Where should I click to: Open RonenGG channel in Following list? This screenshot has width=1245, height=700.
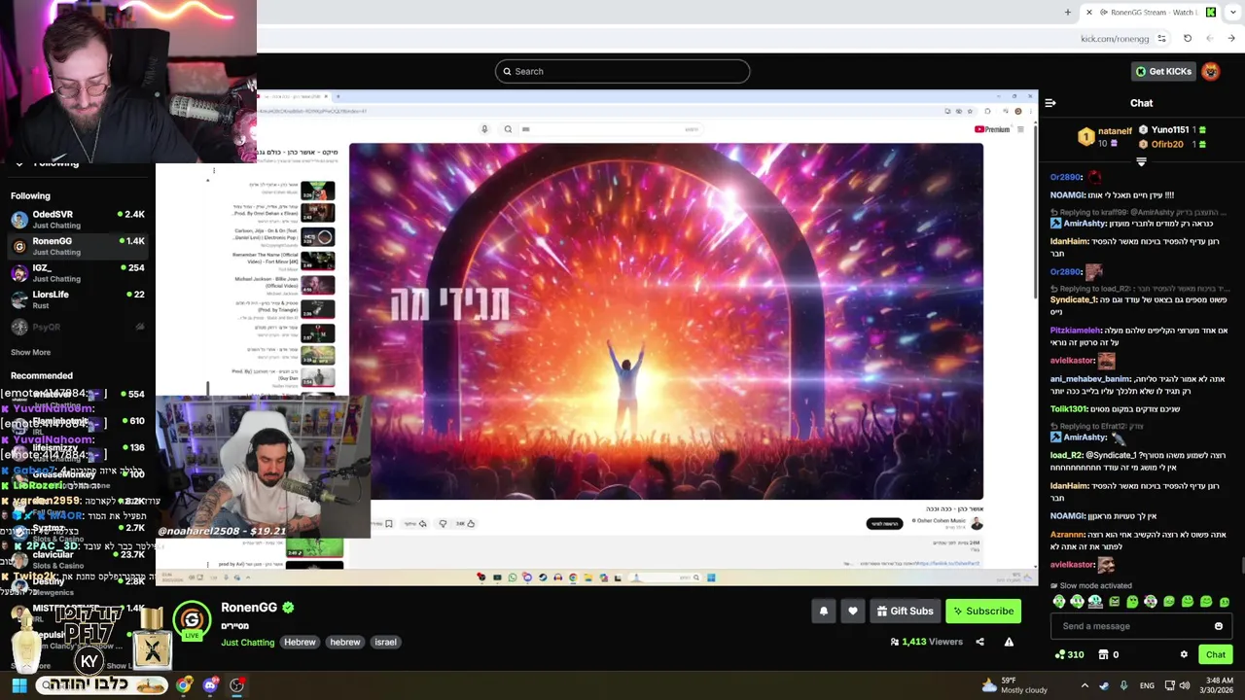pyautogui.click(x=78, y=246)
